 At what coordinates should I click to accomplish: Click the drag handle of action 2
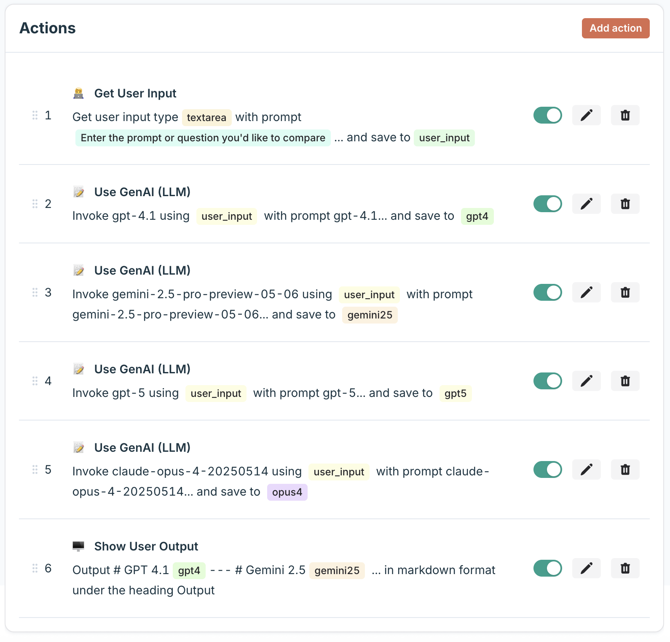click(x=35, y=204)
